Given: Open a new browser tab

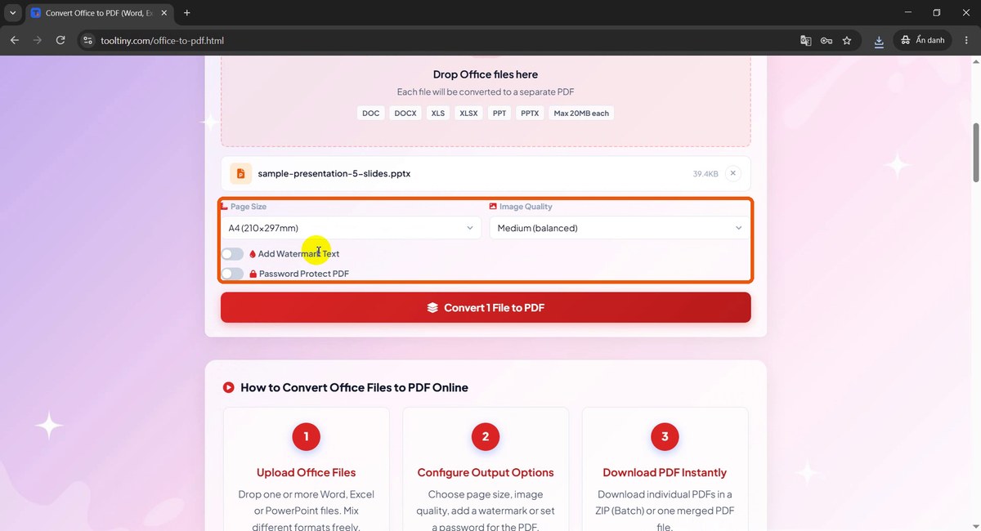Looking at the screenshot, I should pyautogui.click(x=187, y=13).
